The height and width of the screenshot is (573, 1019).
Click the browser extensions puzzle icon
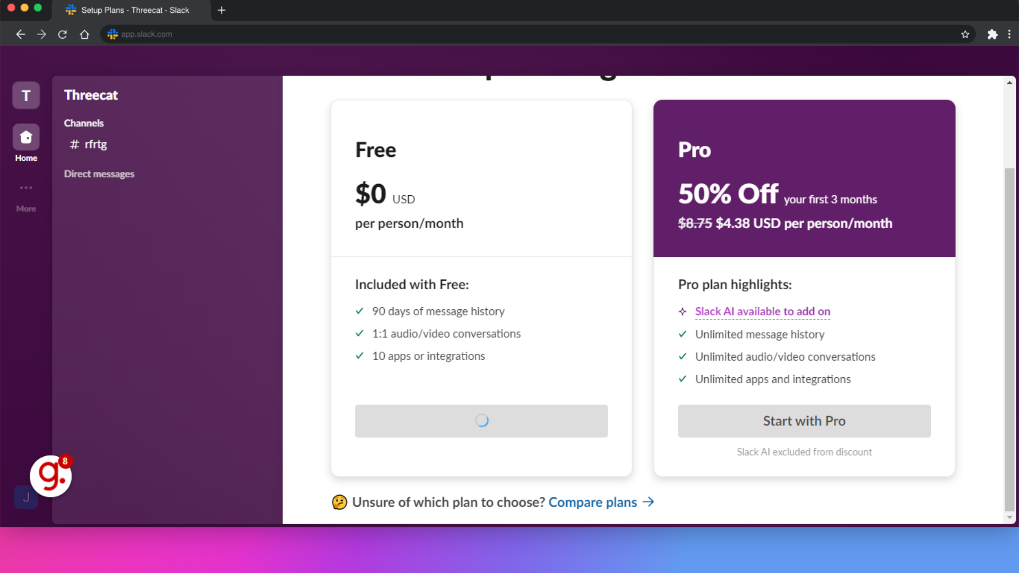coord(992,34)
